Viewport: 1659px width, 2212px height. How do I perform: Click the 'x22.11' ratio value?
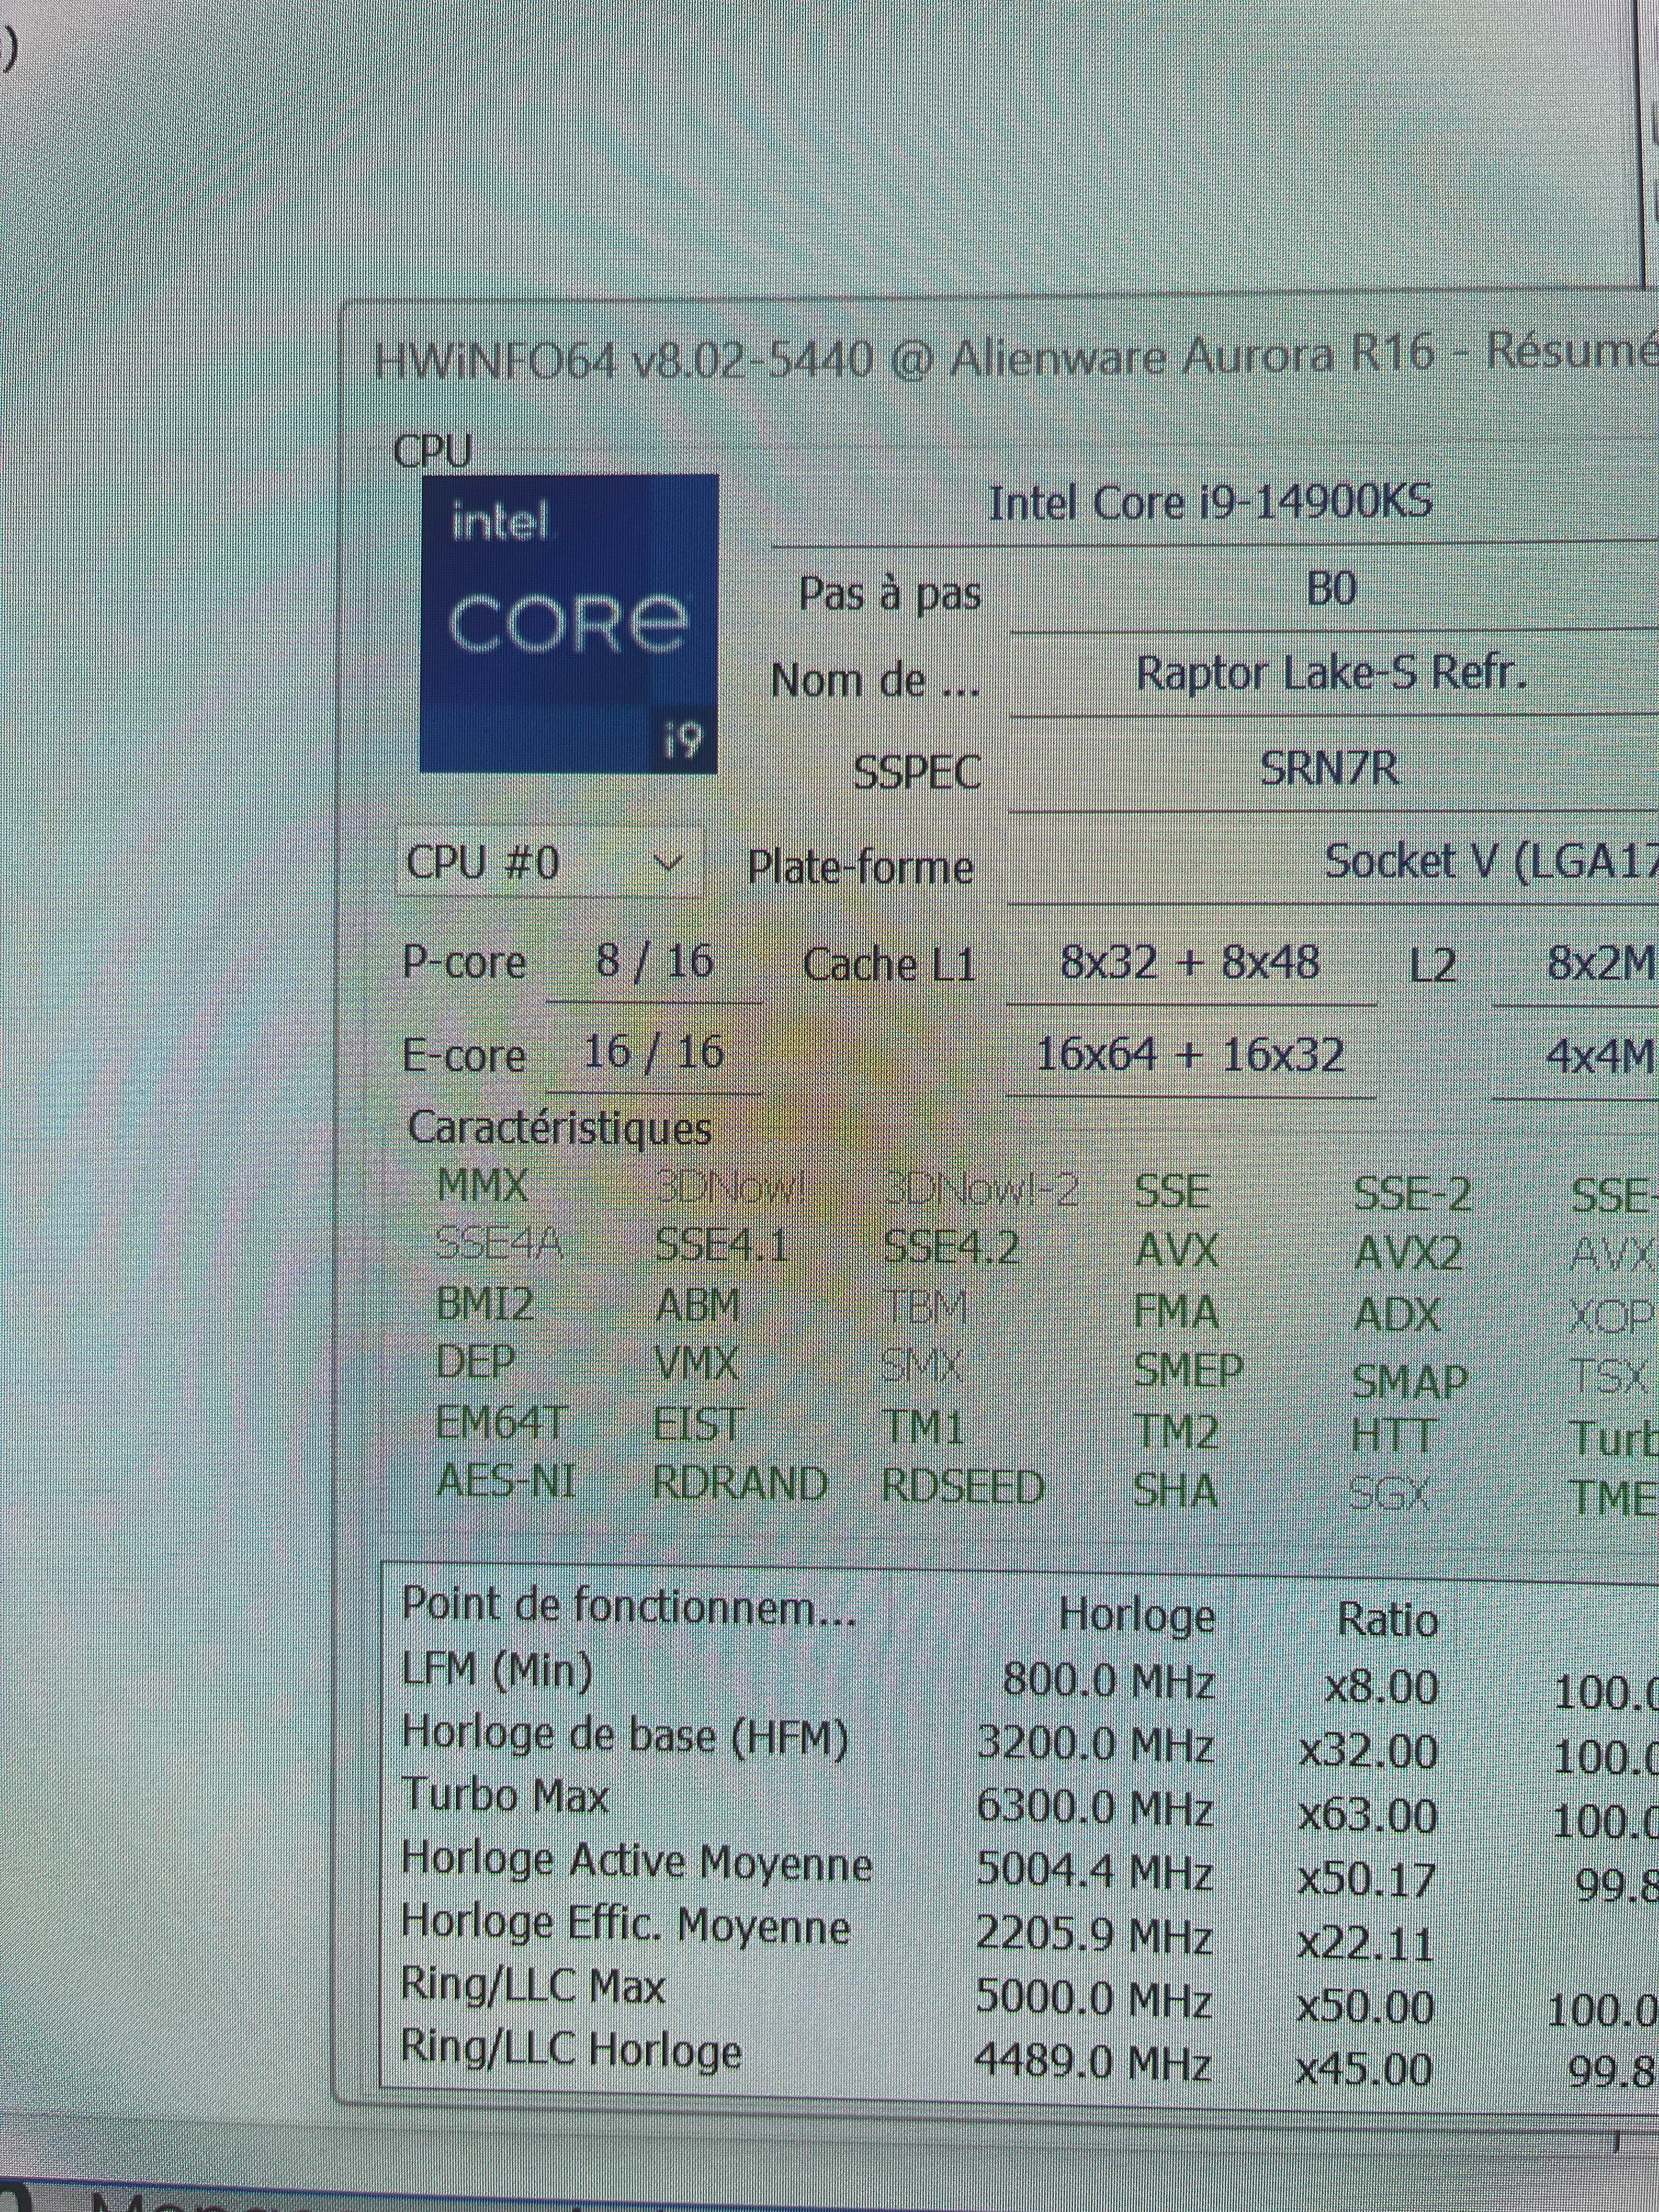coord(1366,1943)
